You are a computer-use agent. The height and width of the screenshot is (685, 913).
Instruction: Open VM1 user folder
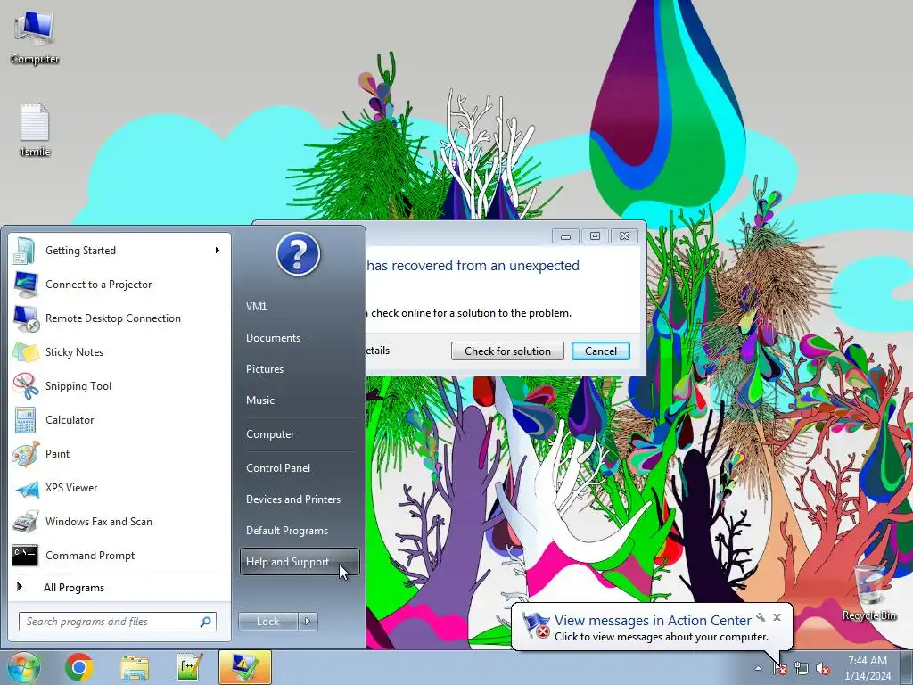pyautogui.click(x=256, y=307)
